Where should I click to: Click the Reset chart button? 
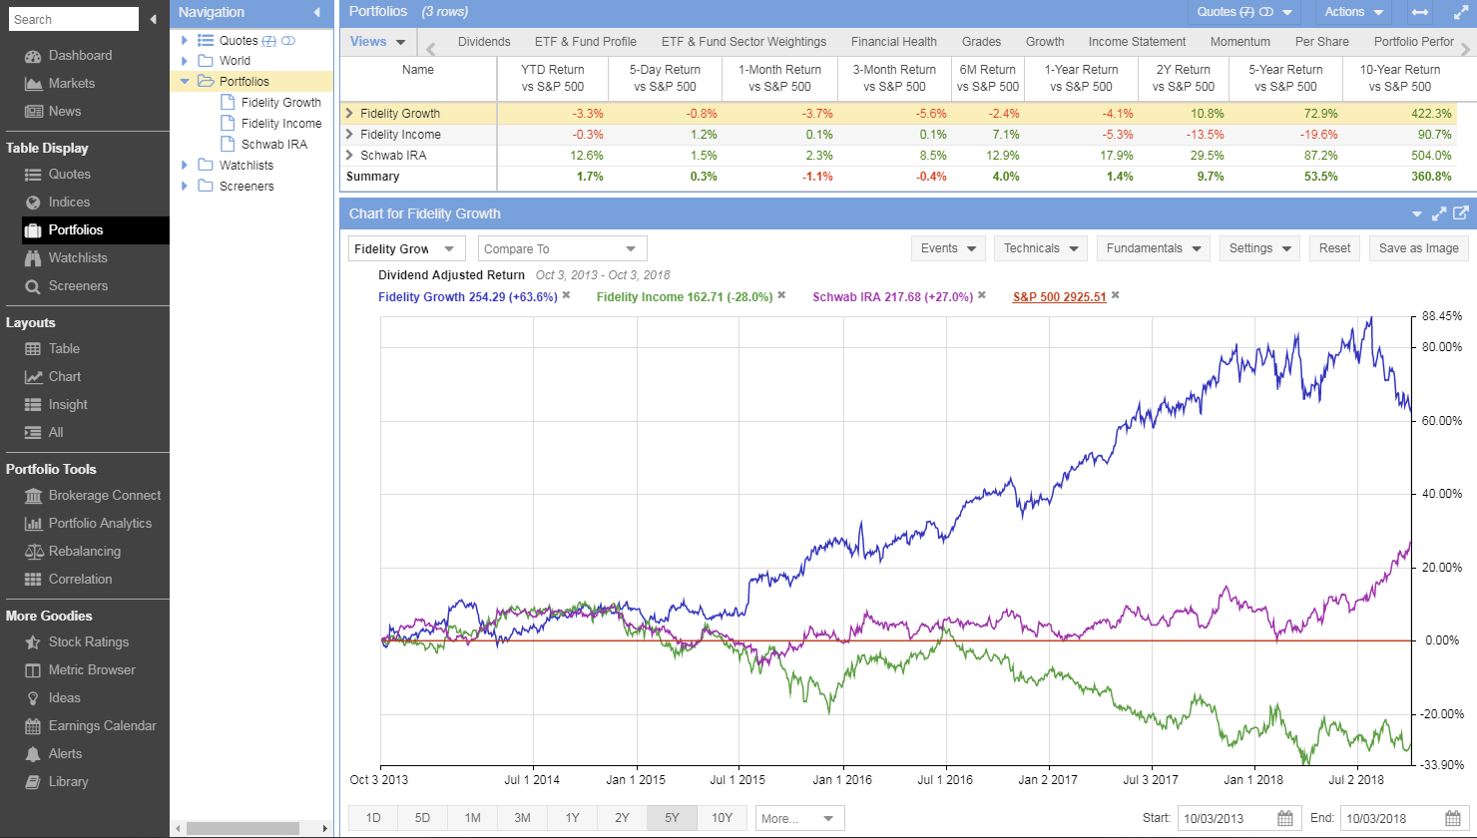tap(1334, 248)
